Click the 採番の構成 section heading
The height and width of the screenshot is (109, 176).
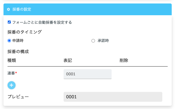[x=18, y=52]
